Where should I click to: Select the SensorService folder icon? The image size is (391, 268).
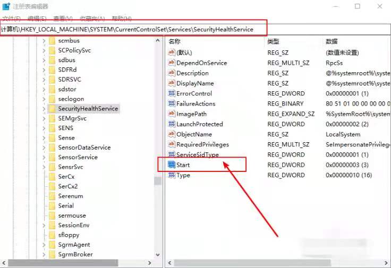pos(52,157)
